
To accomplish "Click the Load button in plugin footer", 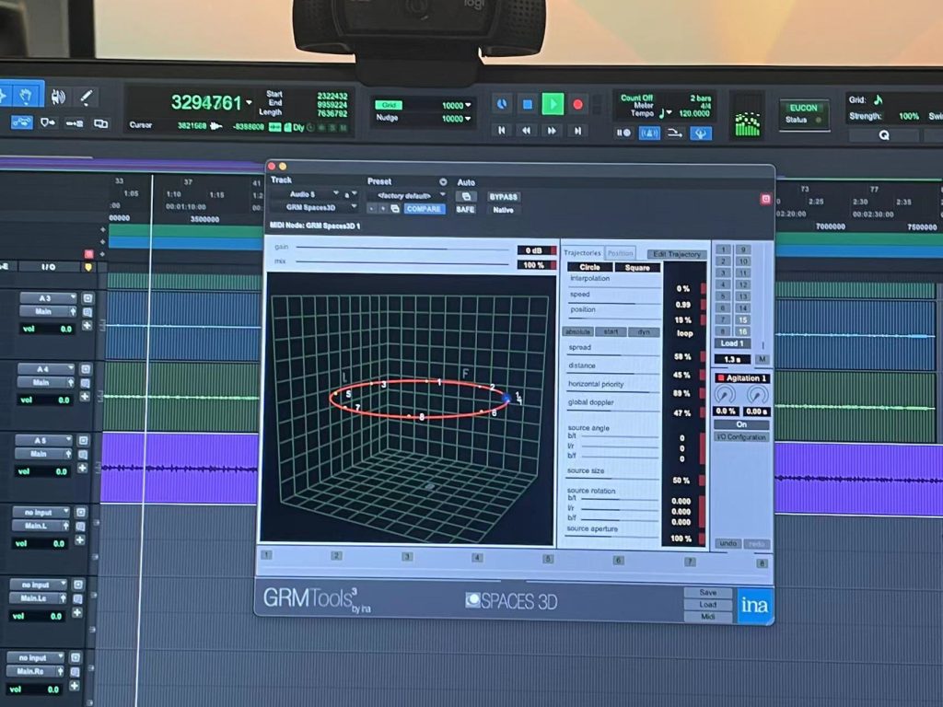I will click(x=708, y=604).
